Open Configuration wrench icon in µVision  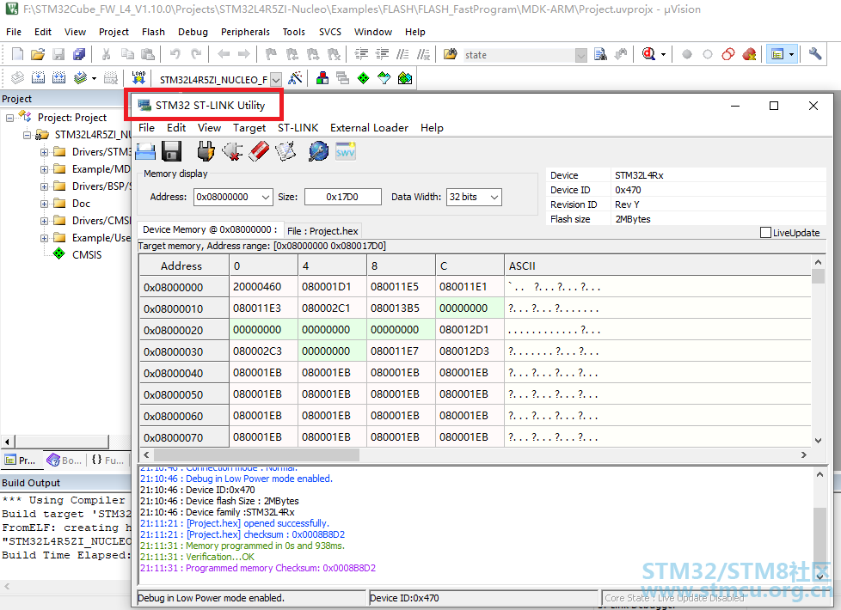(x=815, y=54)
